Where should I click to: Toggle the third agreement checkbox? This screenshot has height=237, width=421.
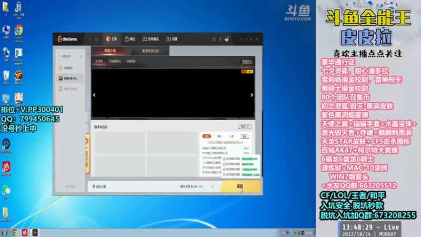(224, 170)
